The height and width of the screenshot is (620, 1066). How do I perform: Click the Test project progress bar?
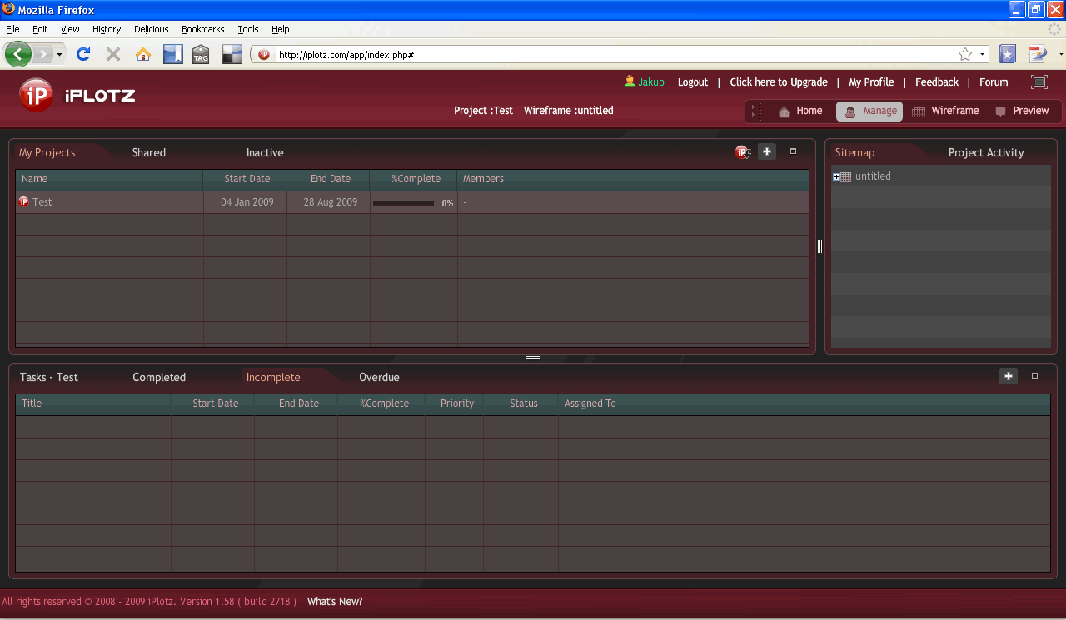pos(403,202)
